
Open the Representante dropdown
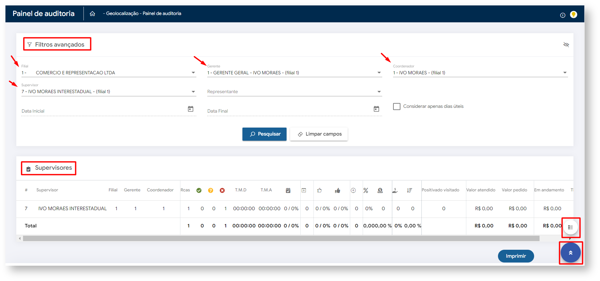(295, 92)
